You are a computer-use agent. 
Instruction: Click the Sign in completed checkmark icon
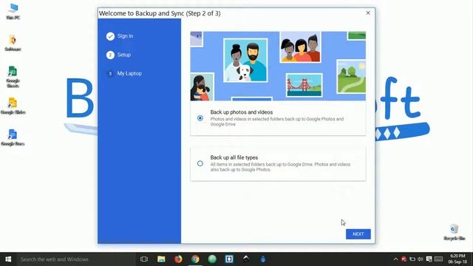point(110,36)
